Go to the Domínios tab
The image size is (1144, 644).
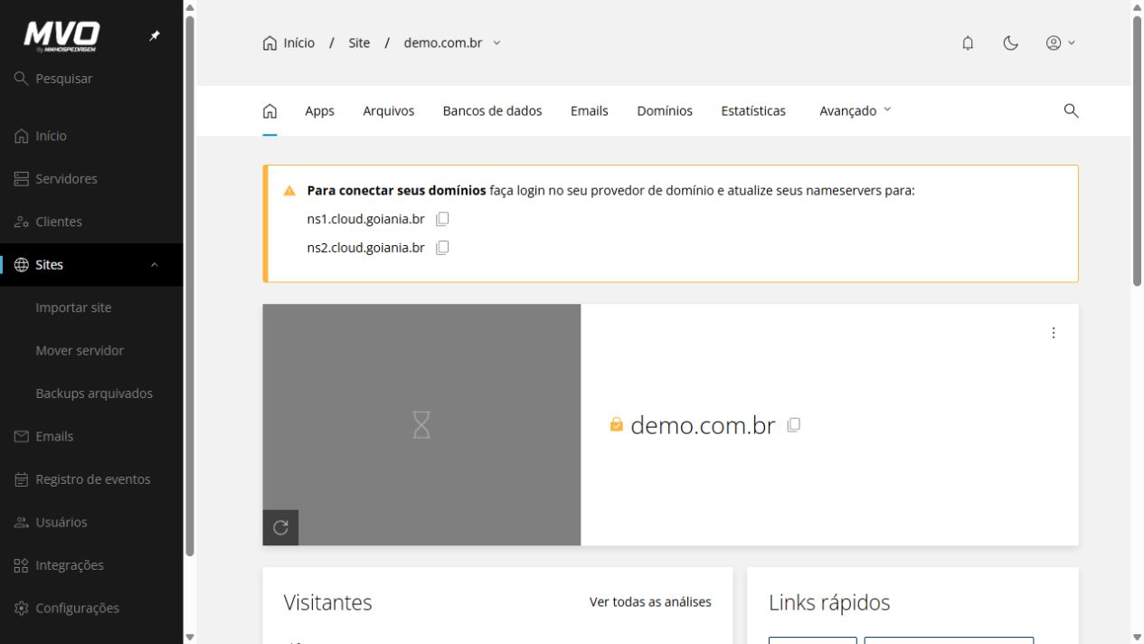[x=665, y=110]
